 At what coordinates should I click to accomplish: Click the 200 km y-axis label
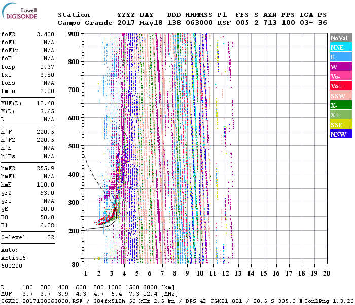pos(74,231)
